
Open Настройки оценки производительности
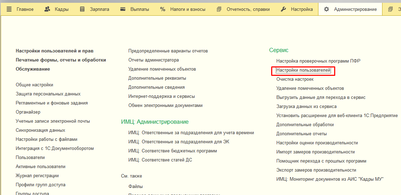coord(317,143)
